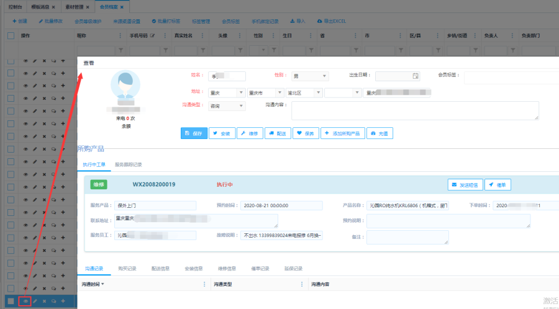Click the red-boxed eye view icon
The height and width of the screenshot is (309, 559).
pos(25,301)
